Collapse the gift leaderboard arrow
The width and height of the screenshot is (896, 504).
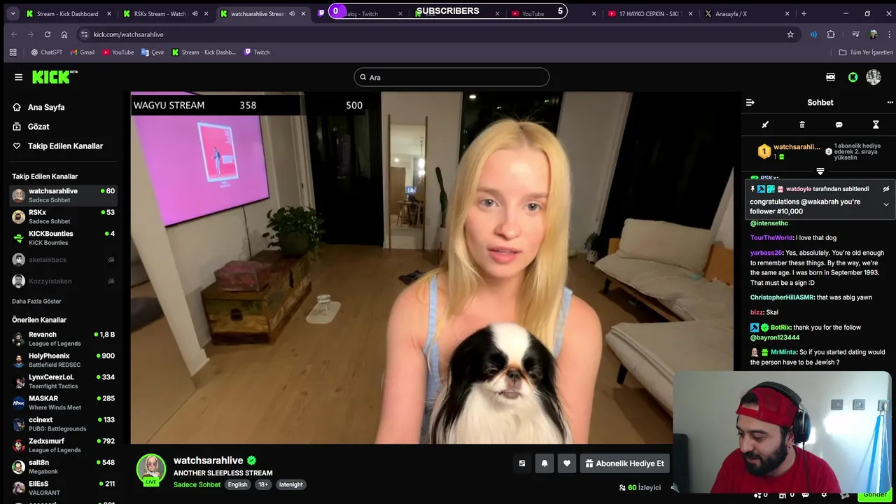pos(820,171)
